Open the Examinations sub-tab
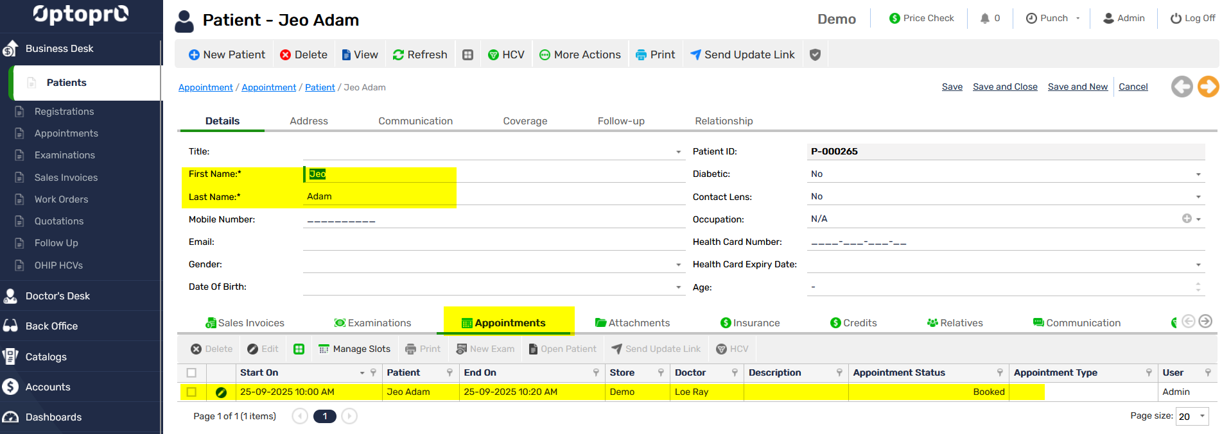The width and height of the screenshot is (1222, 434). point(372,323)
